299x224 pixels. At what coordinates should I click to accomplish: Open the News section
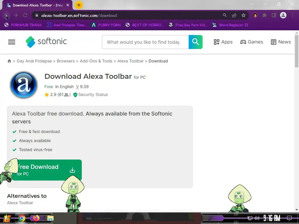coord(281,42)
